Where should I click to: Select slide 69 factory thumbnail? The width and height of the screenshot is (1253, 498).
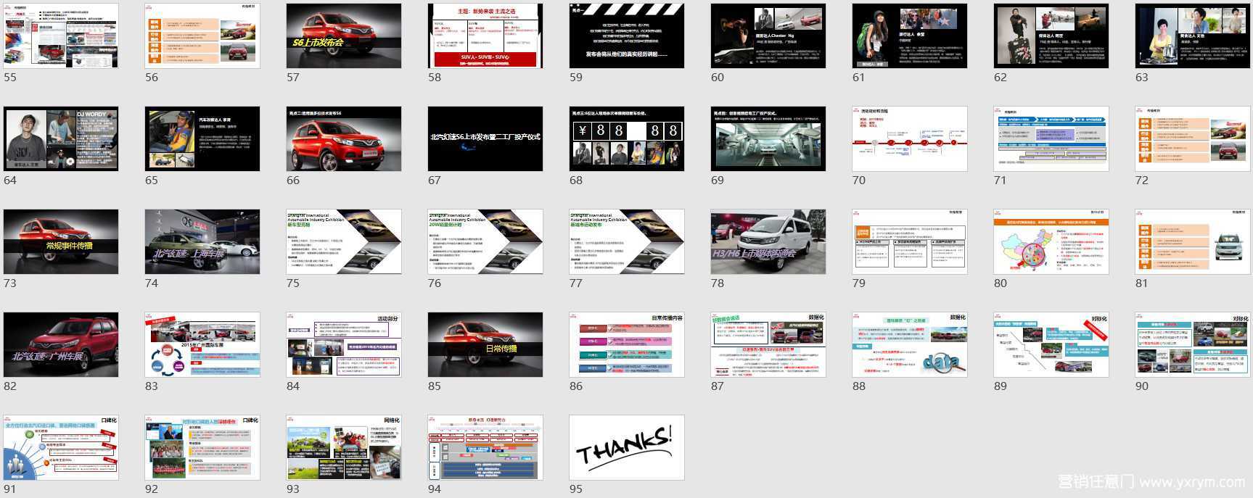(x=768, y=138)
